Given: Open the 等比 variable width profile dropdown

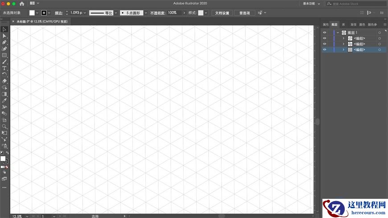Looking at the screenshot, I should coord(116,13).
